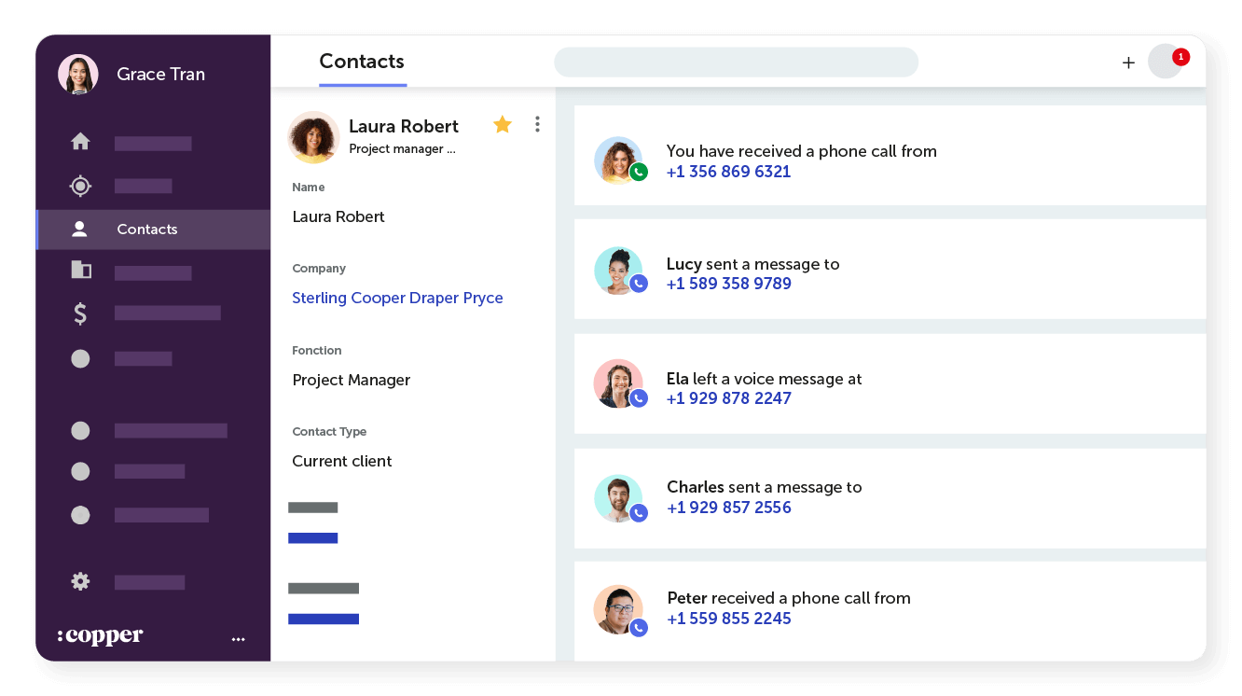Viewport: 1242px width, 696px height.
Task: Click the green phone icon on the first activity
Action: pos(639,172)
